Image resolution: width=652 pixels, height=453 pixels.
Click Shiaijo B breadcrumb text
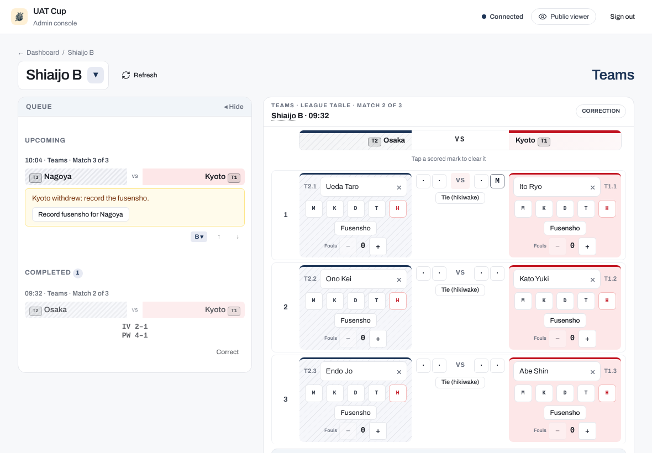(x=81, y=52)
